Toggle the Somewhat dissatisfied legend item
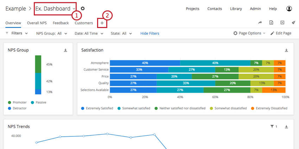 (228, 108)
